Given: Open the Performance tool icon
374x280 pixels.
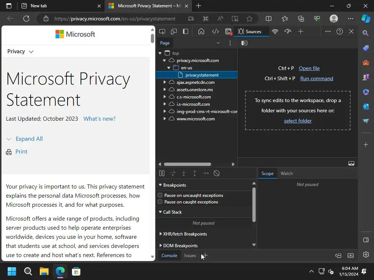Looking at the screenshot, I should point(288,31).
